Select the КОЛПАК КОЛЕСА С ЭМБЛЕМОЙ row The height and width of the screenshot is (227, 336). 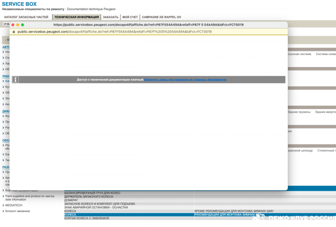tap(87, 218)
